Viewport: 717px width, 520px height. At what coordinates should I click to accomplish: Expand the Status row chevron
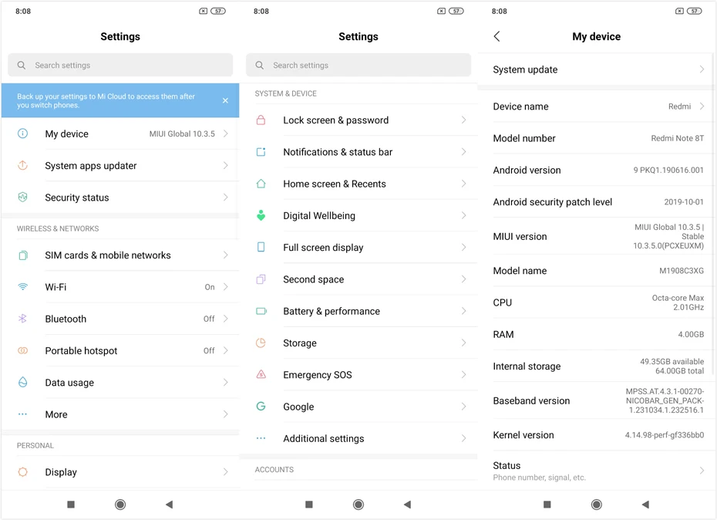[702, 471]
